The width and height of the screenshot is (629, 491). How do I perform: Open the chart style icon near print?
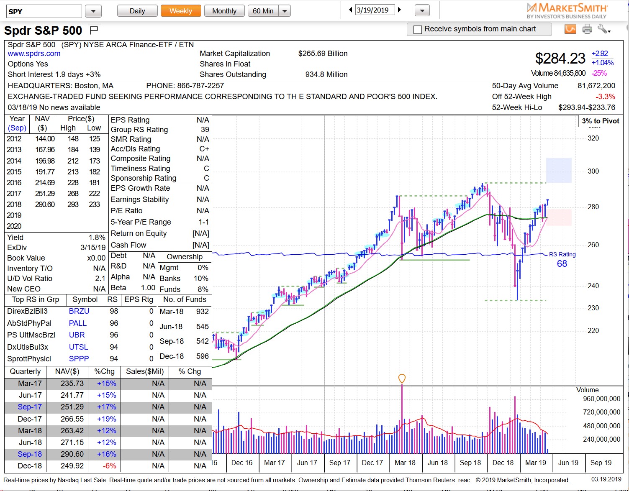point(570,29)
